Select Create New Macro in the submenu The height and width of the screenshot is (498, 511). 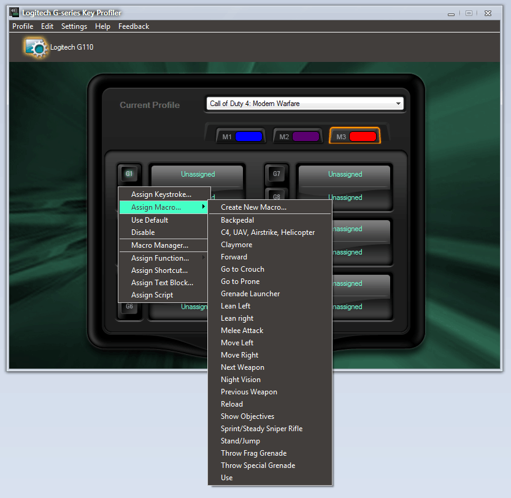(x=270, y=207)
